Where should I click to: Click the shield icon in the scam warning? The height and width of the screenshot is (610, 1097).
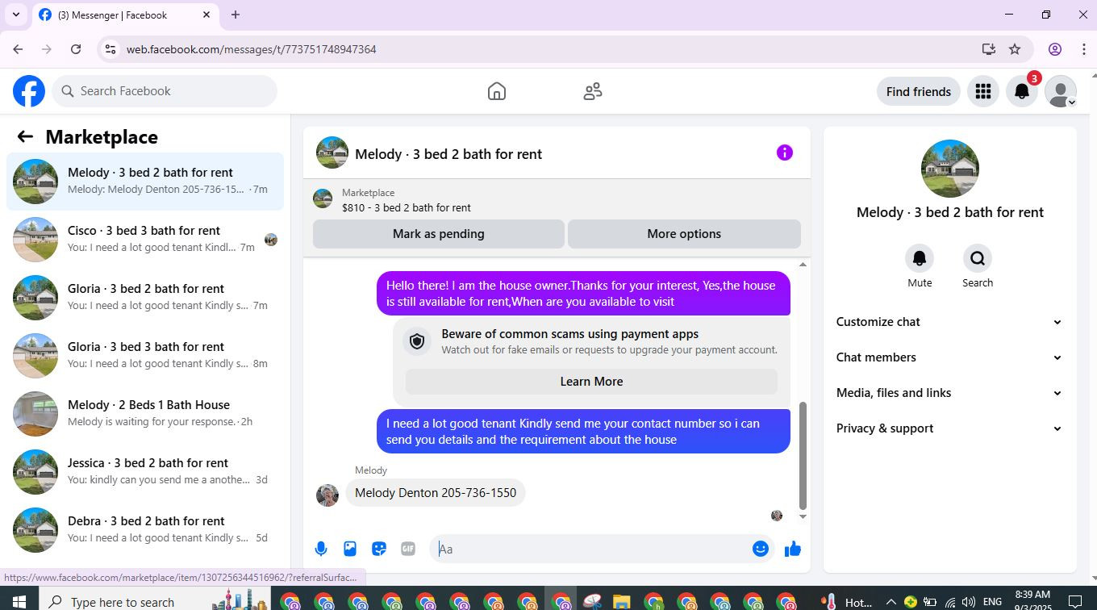click(417, 342)
